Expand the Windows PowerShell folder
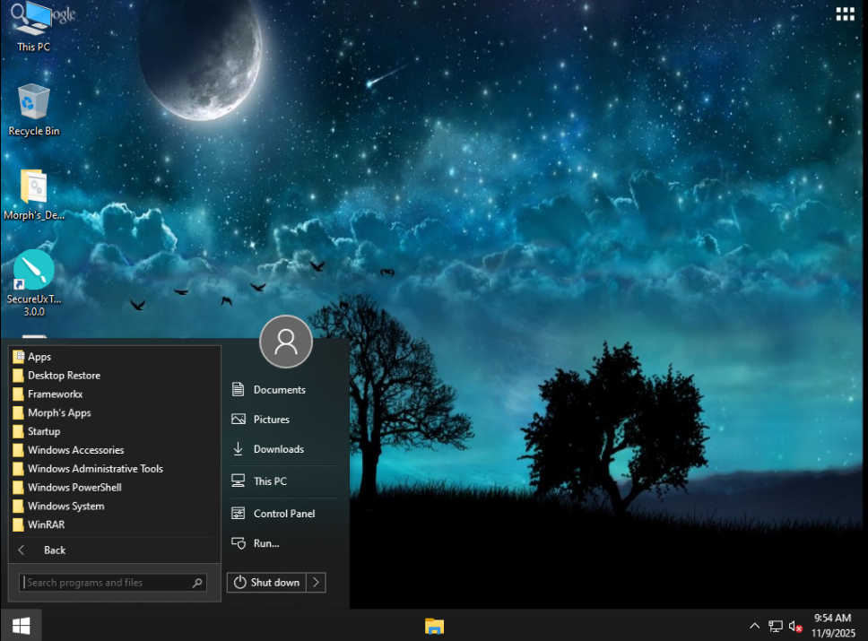Screen dimensions: 868x641 click(x=74, y=488)
